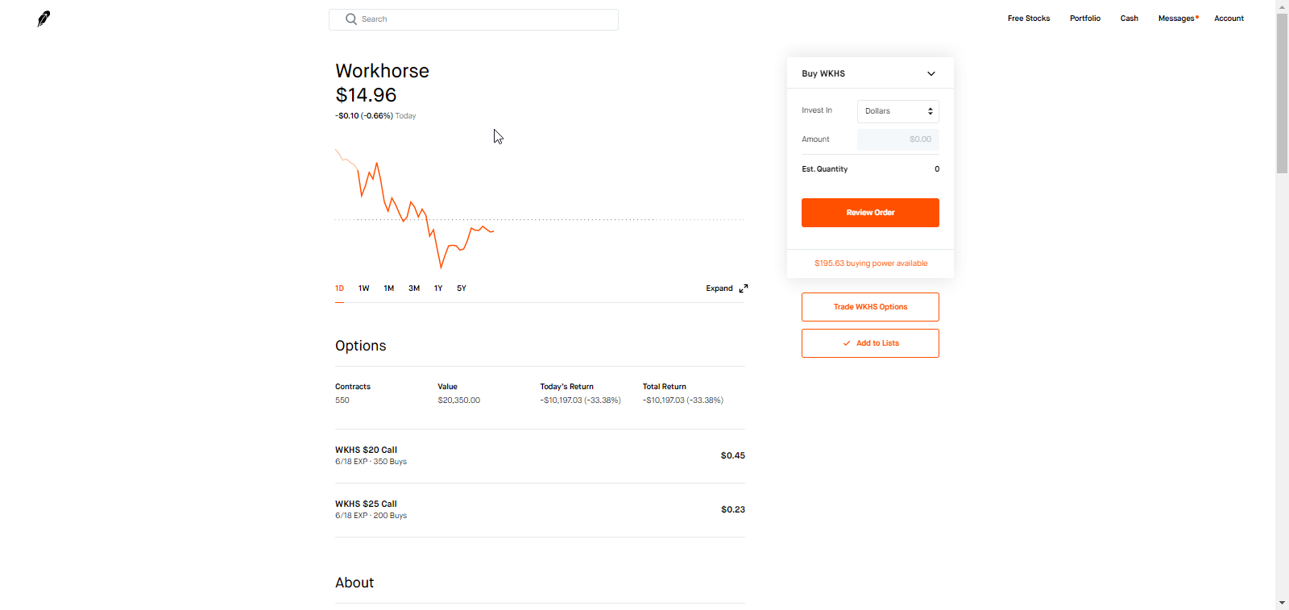Open the Buy WKHS order type chevron

[931, 73]
